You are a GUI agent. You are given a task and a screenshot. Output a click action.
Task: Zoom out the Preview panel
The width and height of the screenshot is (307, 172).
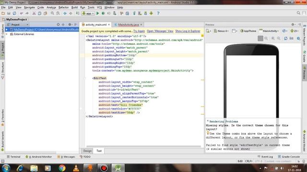pos(278,38)
